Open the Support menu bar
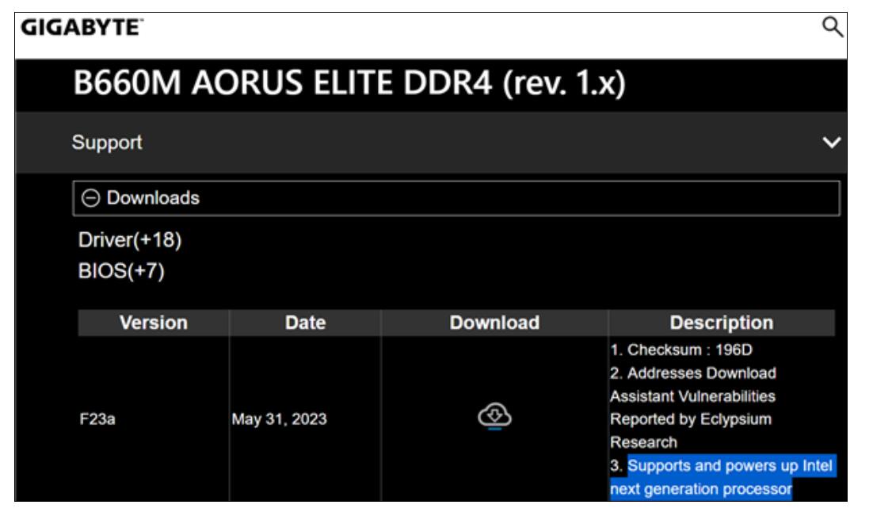The image size is (873, 516). tap(431, 143)
